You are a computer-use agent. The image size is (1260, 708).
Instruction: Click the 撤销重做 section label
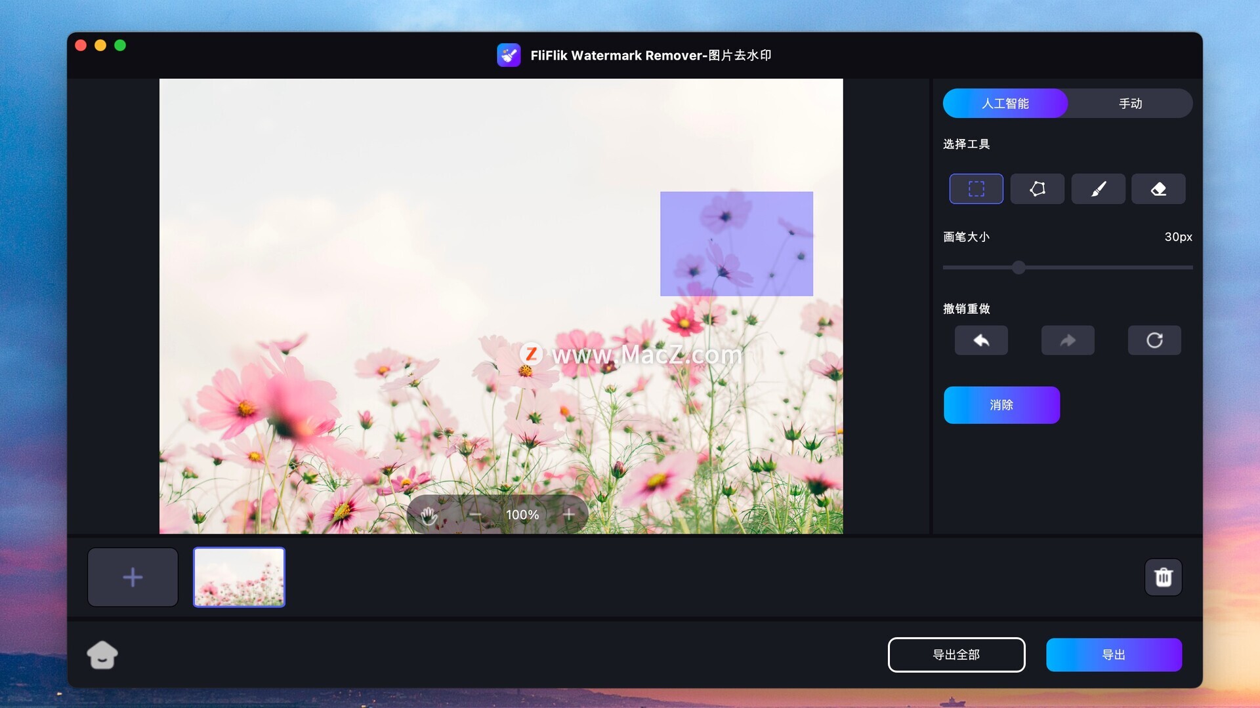(x=966, y=309)
